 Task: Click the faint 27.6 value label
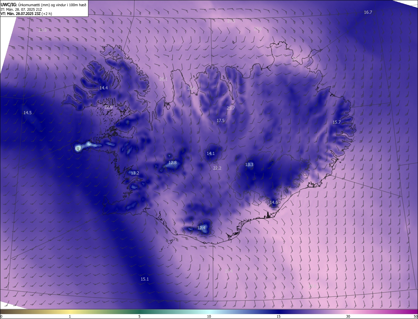coord(258,29)
